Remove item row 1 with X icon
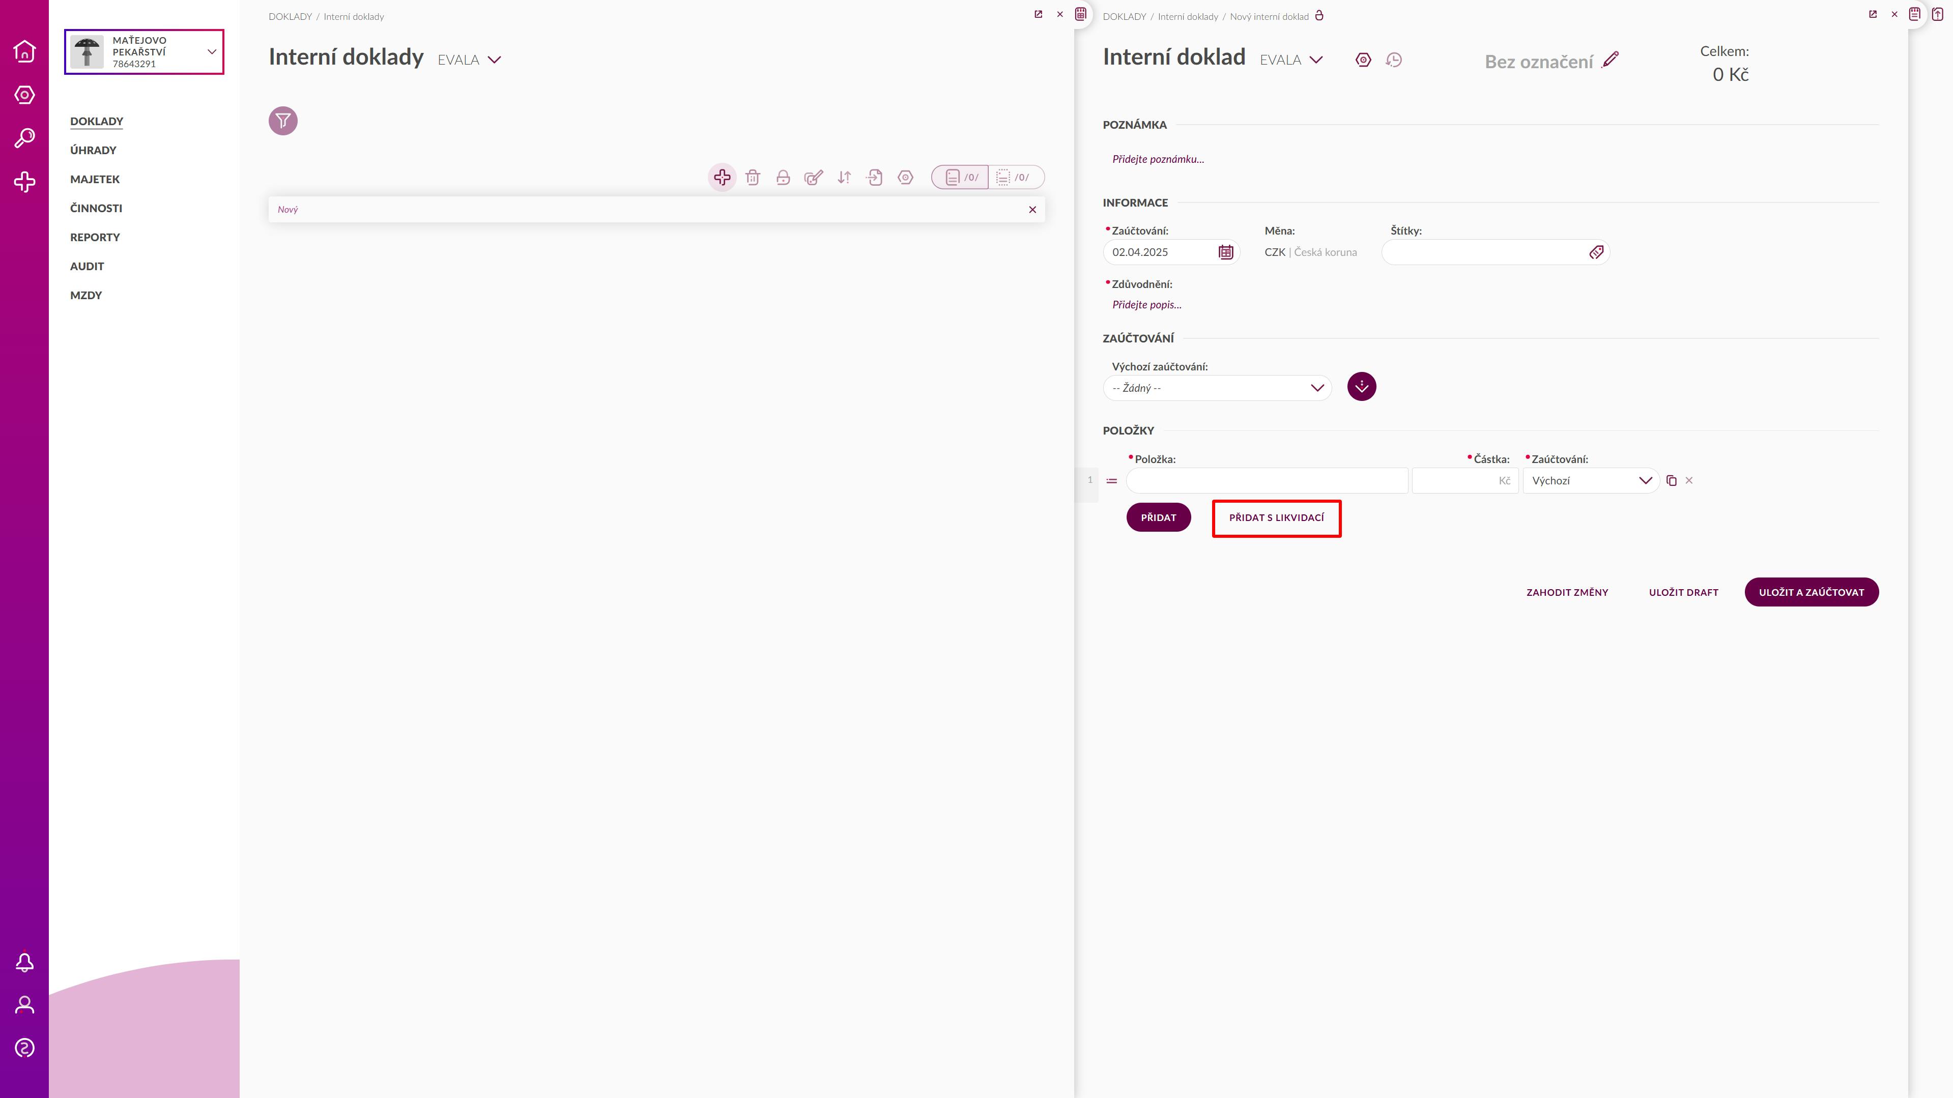This screenshot has width=1953, height=1098. (1689, 481)
